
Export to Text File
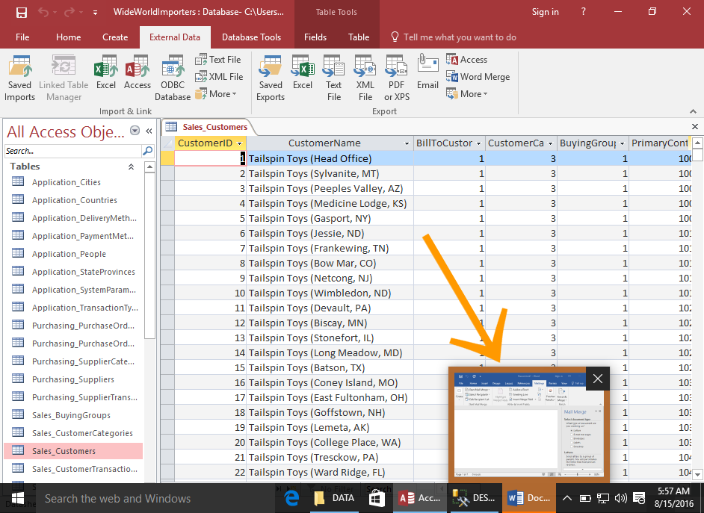[333, 78]
